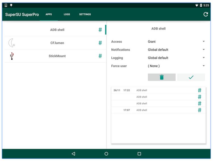The image size is (213, 161).
Task: Click the hash icon in the 17:22 log entry
Action: [200, 90]
